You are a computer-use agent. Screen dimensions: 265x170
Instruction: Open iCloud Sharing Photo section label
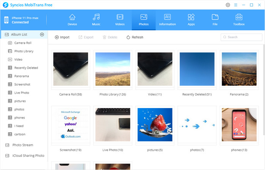[x=28, y=156]
